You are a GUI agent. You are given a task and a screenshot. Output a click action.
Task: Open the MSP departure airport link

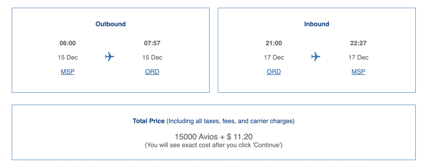point(67,72)
